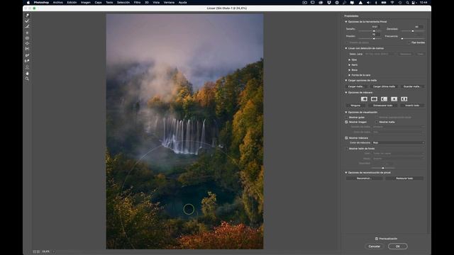Collapse Licuar con detección de rostros section

coord(346,48)
